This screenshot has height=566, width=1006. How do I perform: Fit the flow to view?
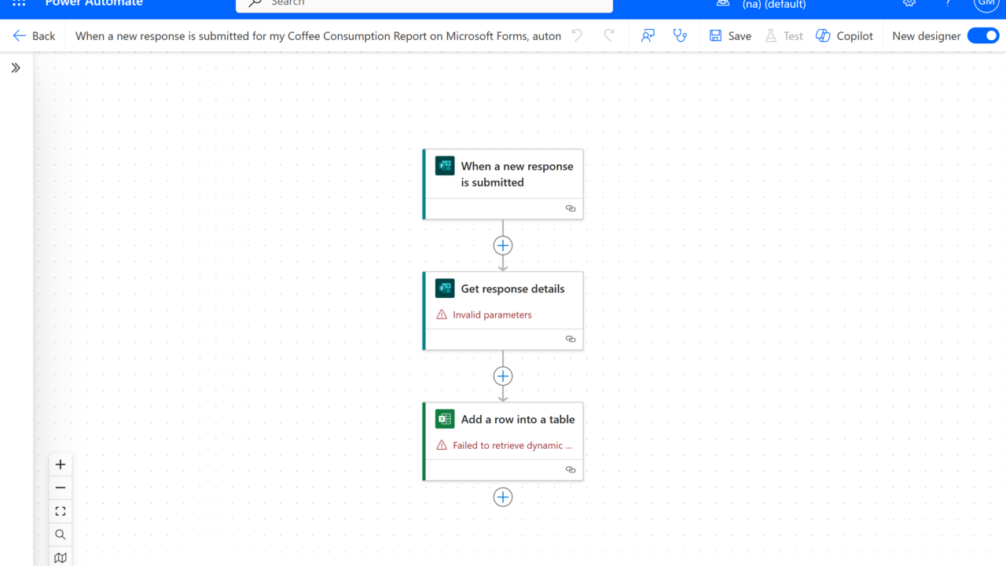[x=61, y=512]
